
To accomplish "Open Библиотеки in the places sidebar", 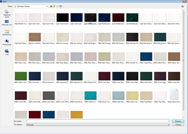I will (7, 32).
